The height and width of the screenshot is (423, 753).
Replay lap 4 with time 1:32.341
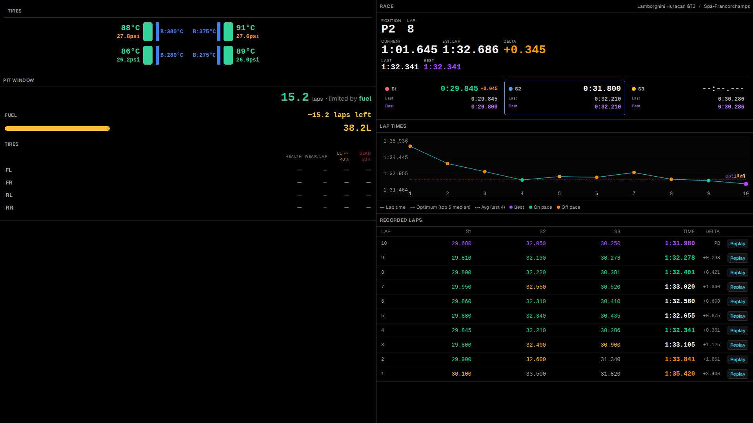(x=737, y=331)
